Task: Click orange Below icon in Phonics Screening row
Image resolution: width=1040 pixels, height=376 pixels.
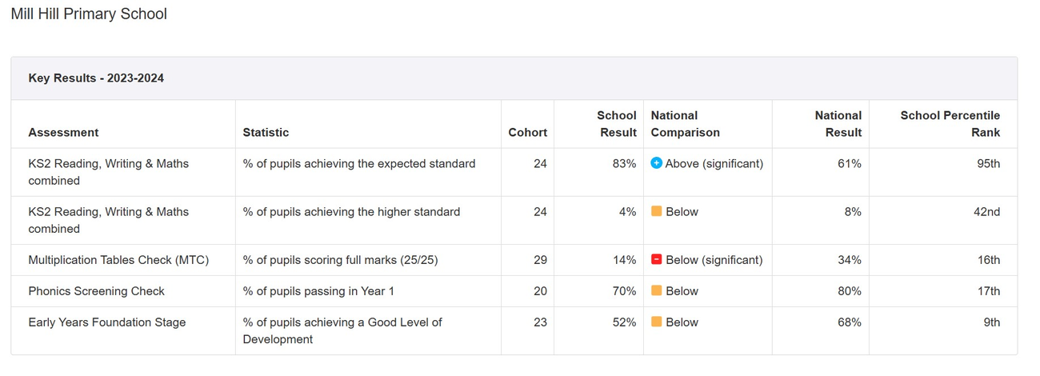Action: 657,291
